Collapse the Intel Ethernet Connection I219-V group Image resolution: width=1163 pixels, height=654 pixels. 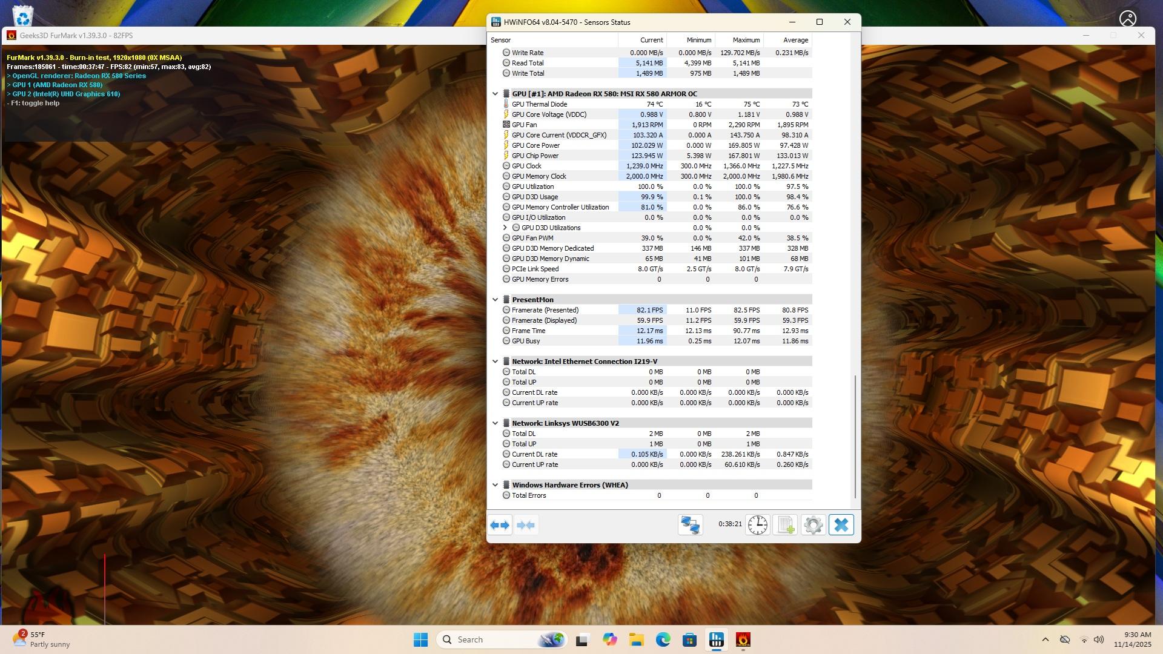[x=495, y=362]
